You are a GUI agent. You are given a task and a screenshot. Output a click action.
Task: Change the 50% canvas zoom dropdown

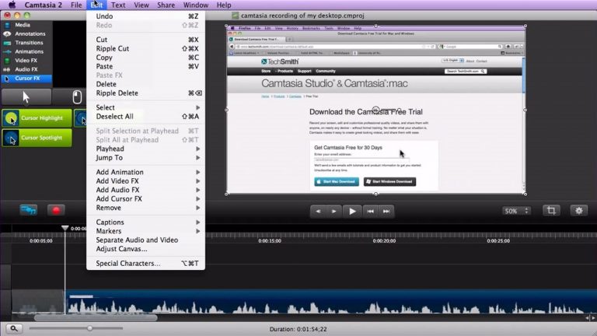[x=516, y=211]
